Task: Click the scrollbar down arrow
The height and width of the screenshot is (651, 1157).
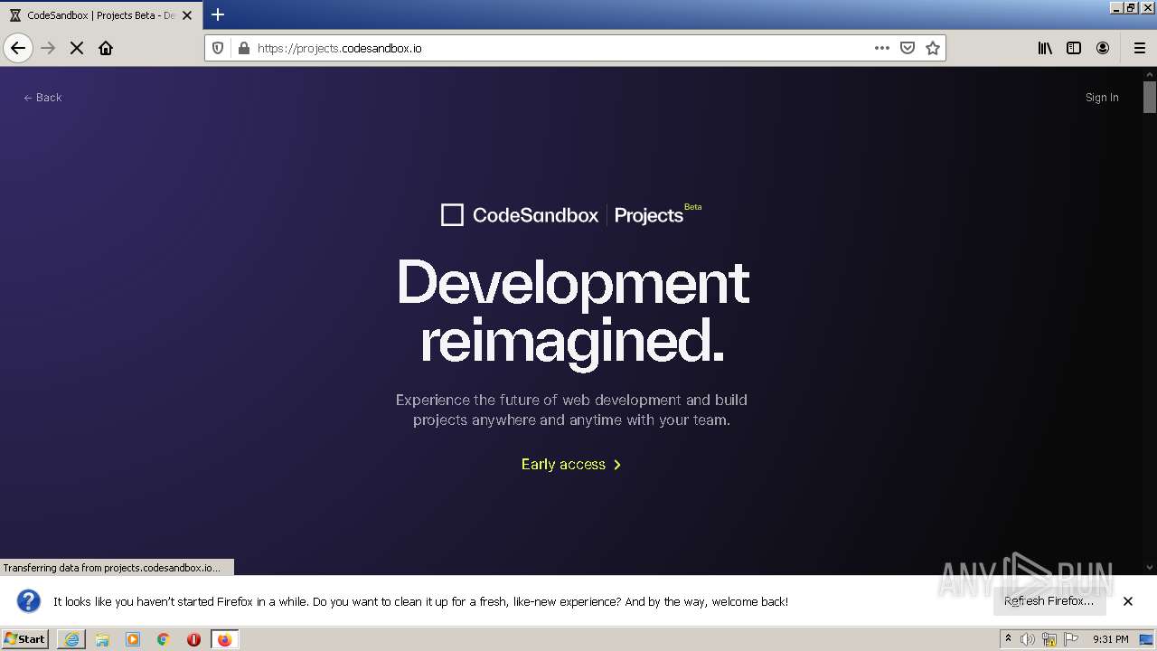Action: 1150,567
